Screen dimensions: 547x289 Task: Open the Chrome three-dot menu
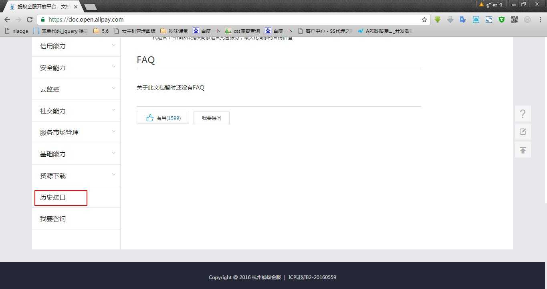pos(539,20)
